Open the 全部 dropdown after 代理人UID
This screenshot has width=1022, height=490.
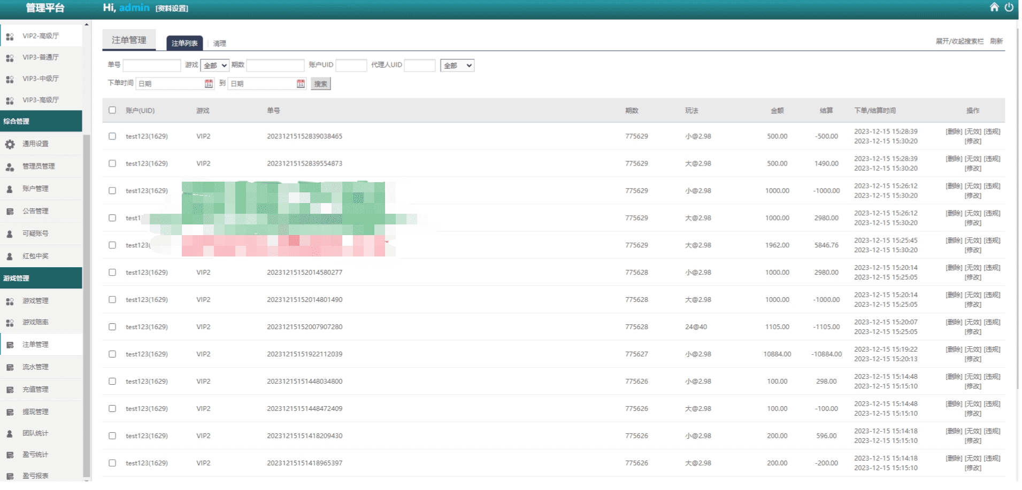click(457, 65)
